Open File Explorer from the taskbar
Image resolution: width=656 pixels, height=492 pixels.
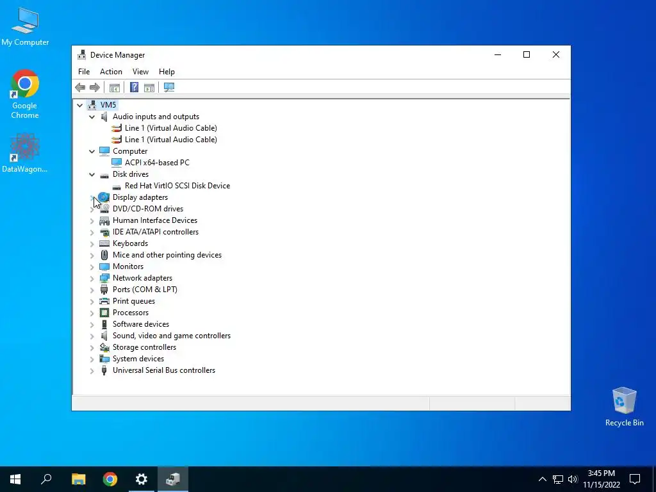click(79, 479)
